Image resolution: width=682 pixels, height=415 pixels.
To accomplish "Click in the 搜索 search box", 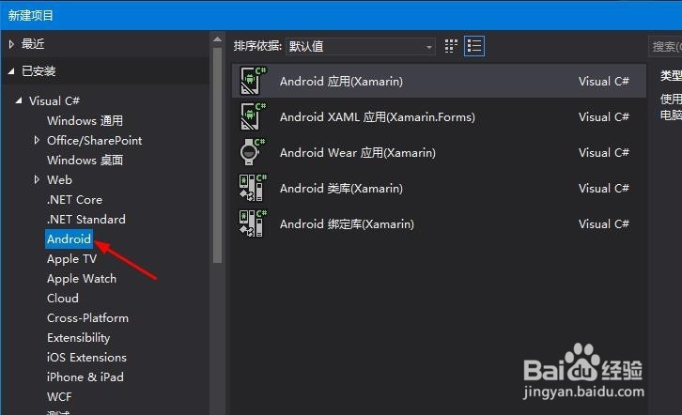I will 665,46.
